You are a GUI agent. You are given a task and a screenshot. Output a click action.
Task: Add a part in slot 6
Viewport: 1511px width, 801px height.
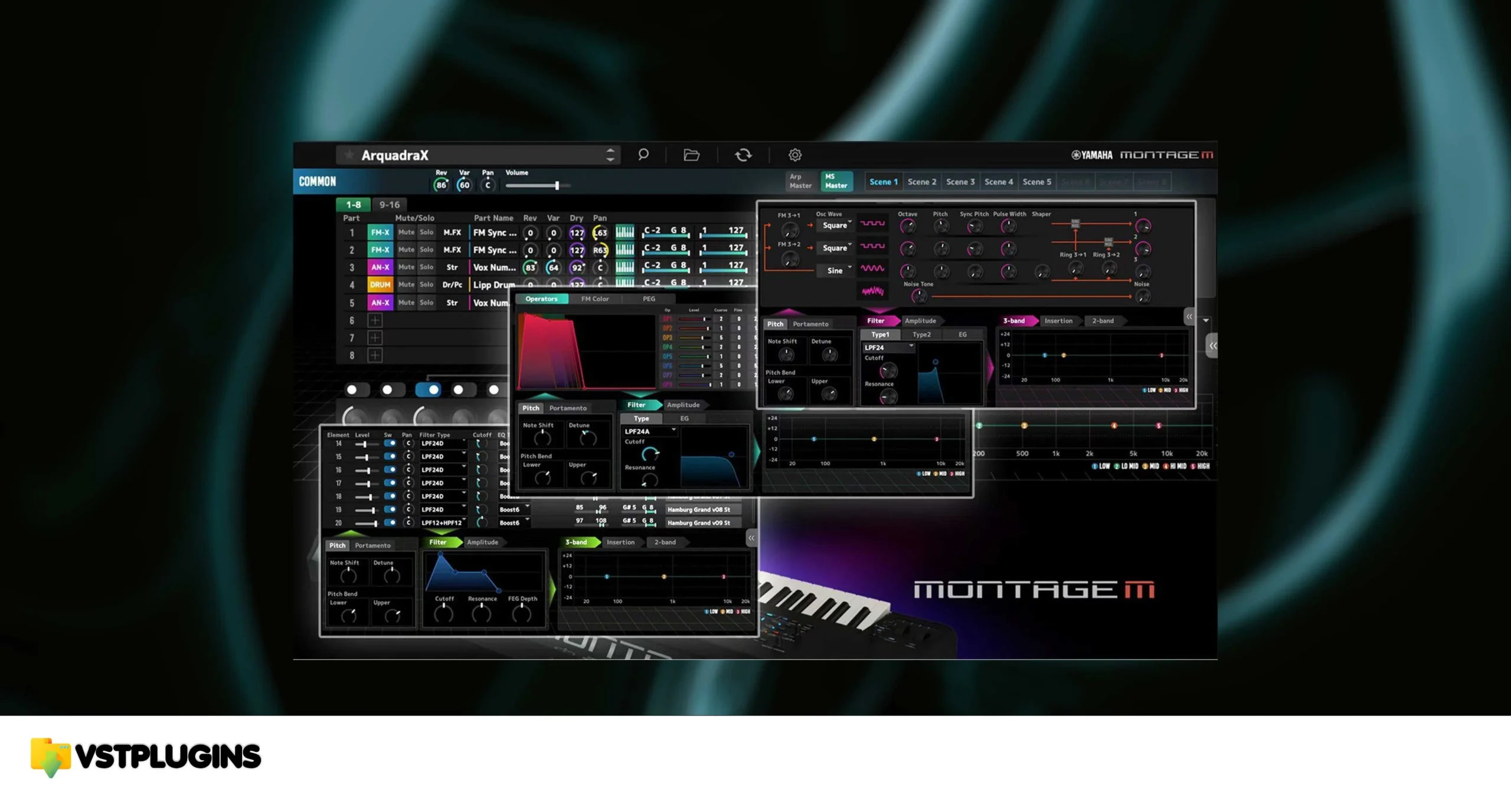(x=375, y=321)
